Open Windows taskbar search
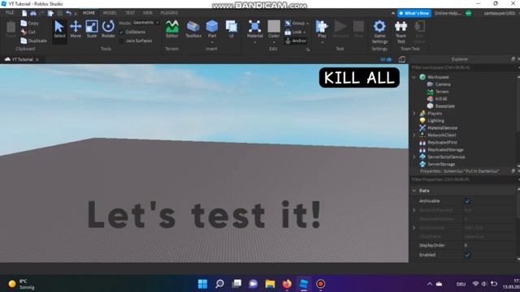 click(219, 284)
